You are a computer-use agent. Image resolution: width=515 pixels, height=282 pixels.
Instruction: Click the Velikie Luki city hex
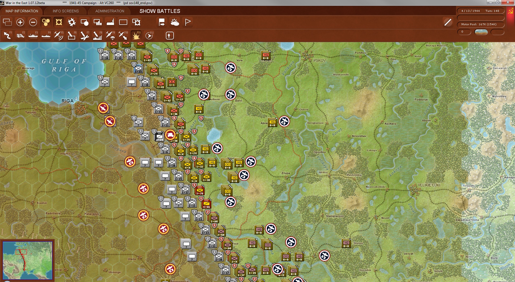click(x=415, y=190)
